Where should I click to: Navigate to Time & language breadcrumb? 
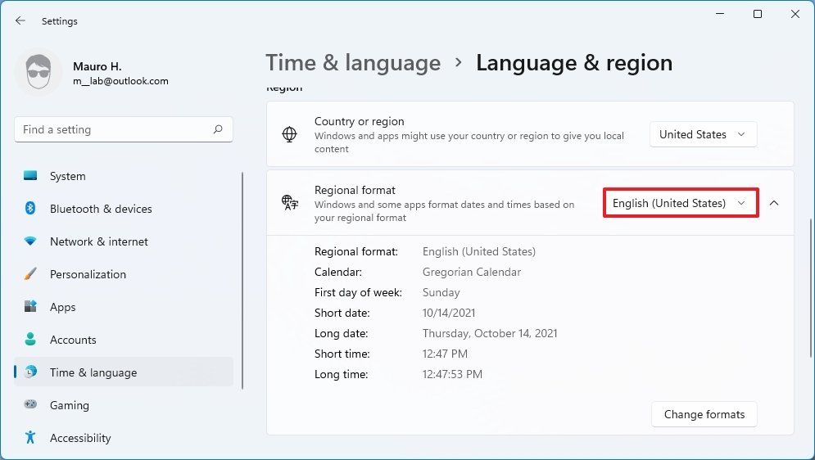[353, 63]
